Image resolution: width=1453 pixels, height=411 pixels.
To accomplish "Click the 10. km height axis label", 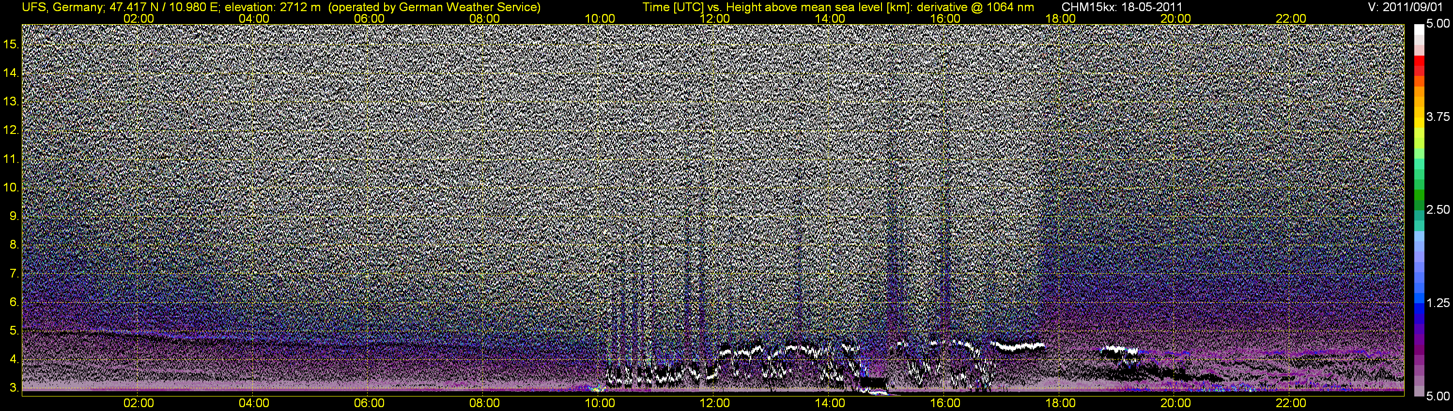I will 11,188.
